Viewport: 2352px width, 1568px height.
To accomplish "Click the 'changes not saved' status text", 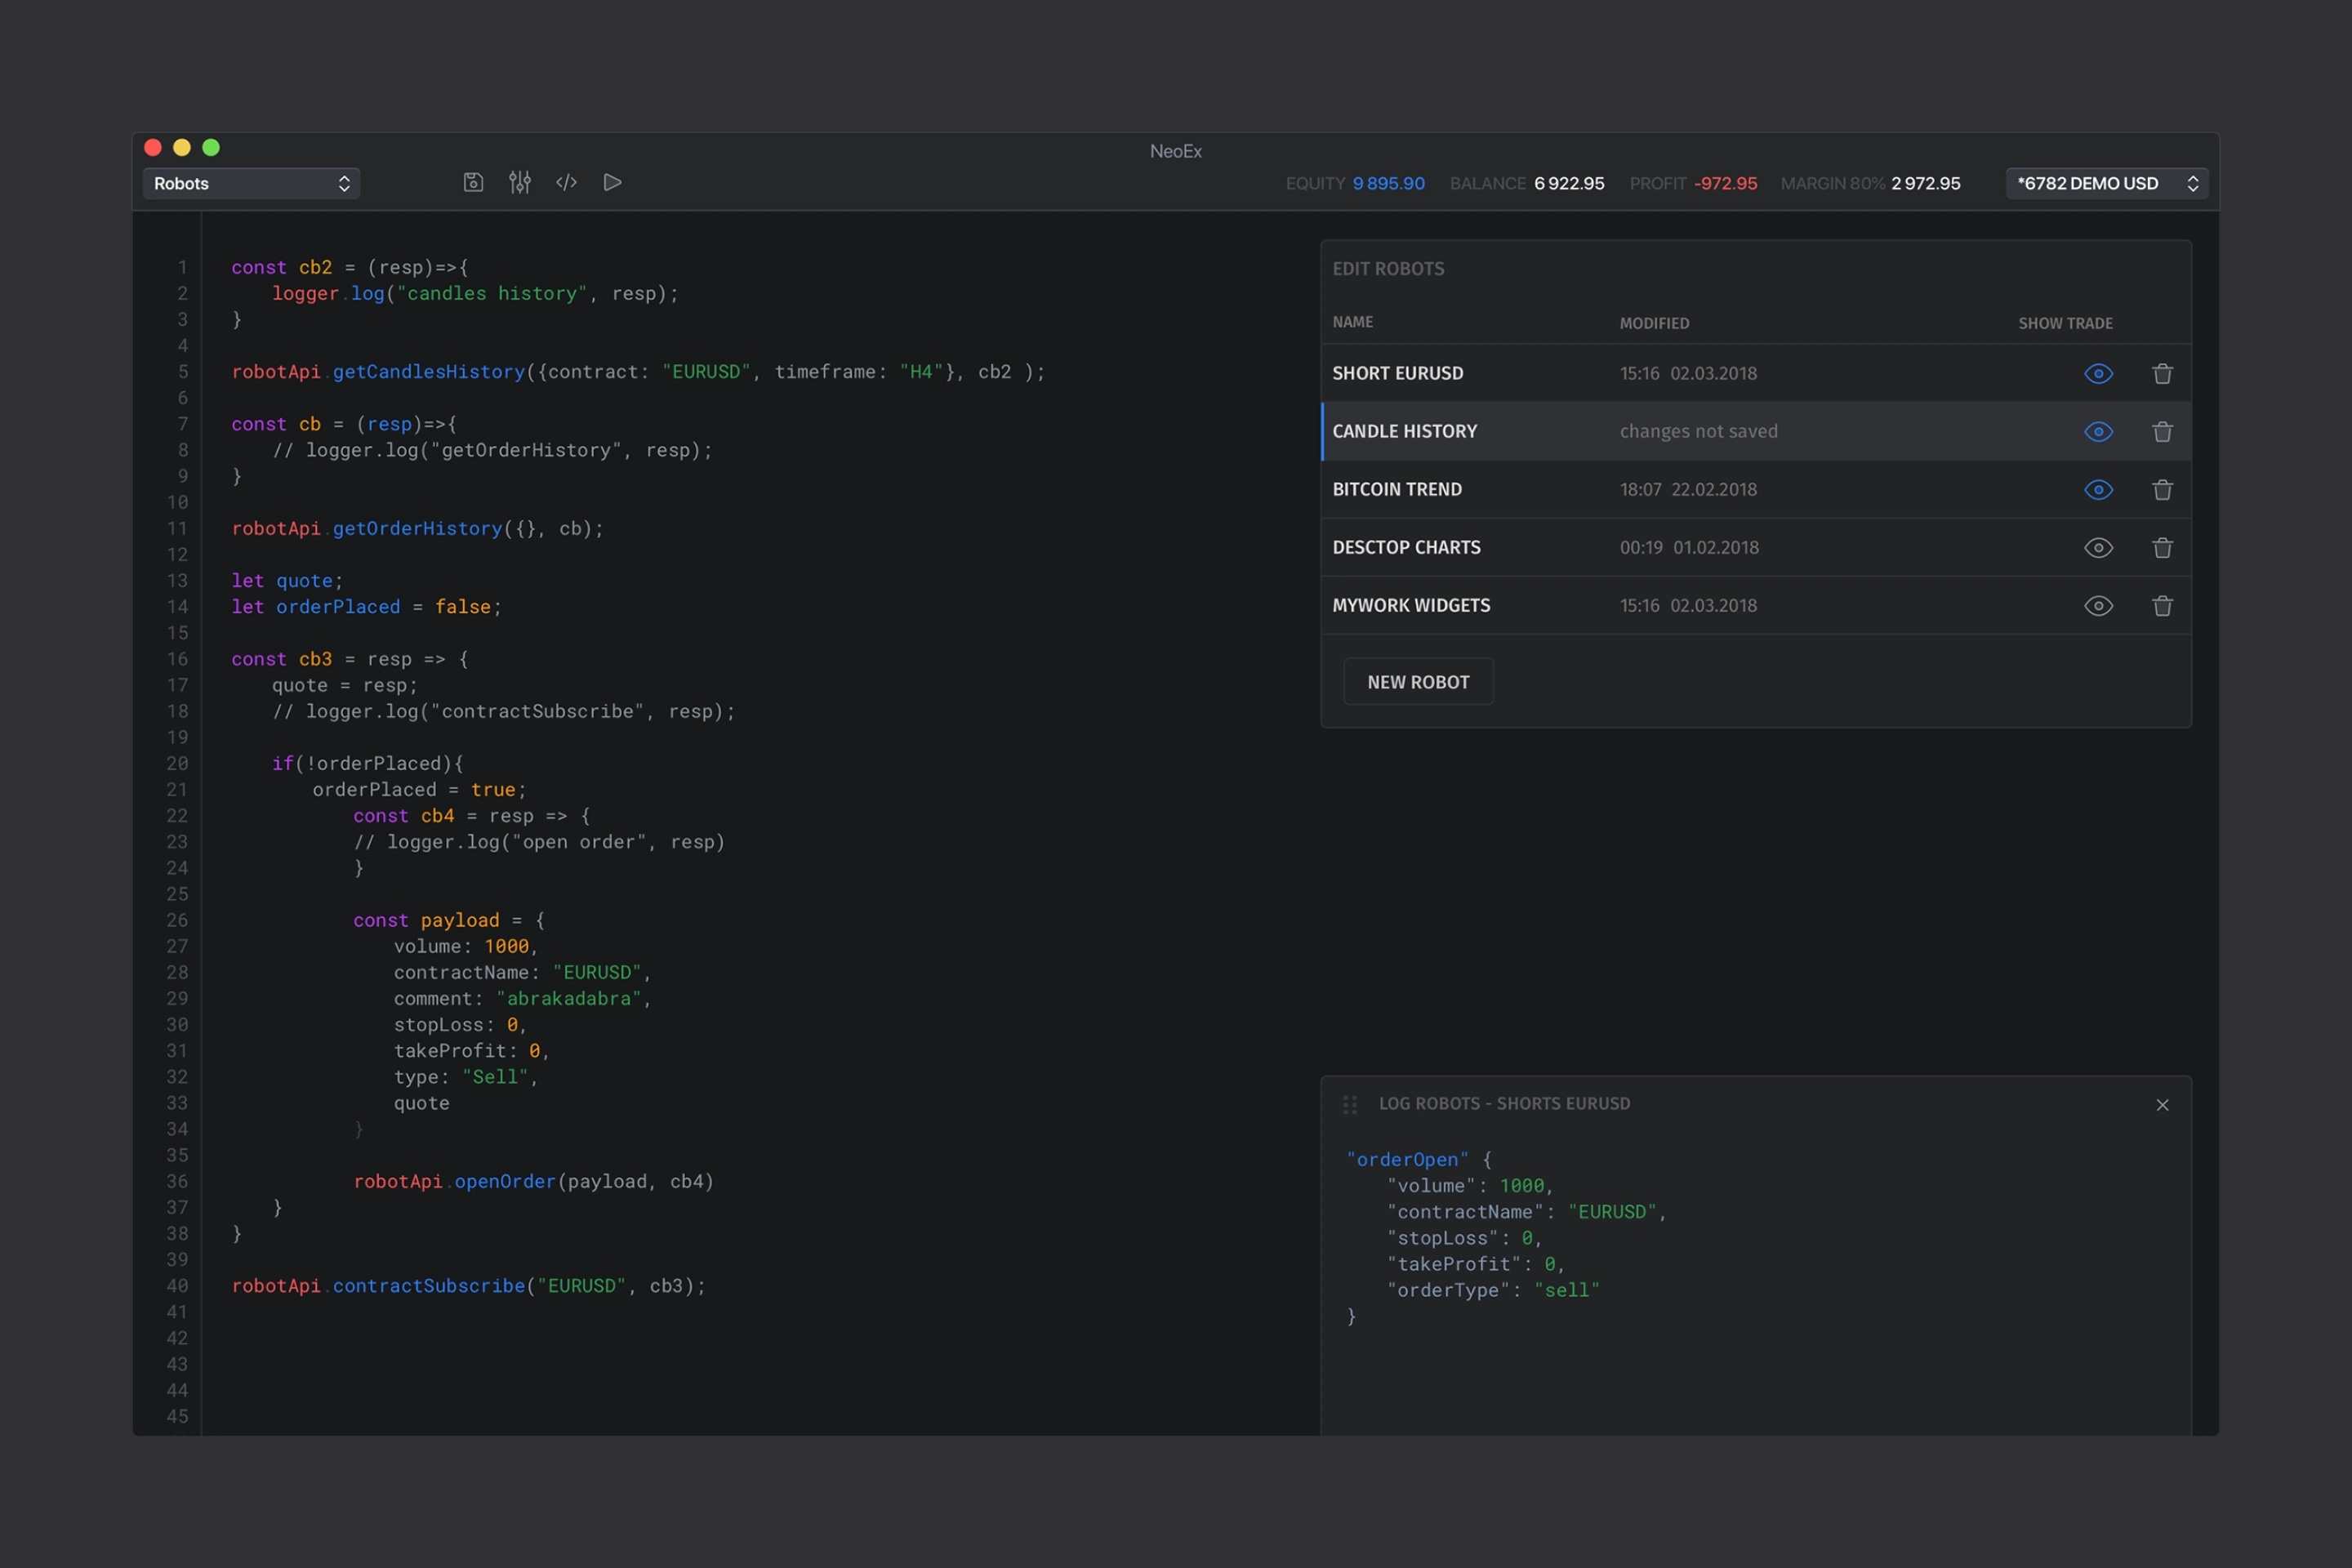I will click(1698, 431).
